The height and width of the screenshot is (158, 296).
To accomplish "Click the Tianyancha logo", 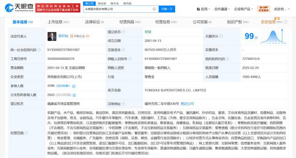I will tap(19, 8).
